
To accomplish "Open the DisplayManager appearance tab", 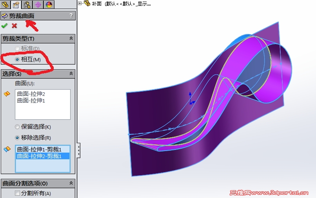I will [x=49, y=4].
